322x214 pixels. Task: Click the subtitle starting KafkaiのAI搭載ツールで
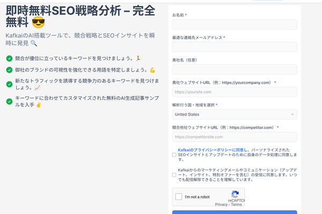80,39
